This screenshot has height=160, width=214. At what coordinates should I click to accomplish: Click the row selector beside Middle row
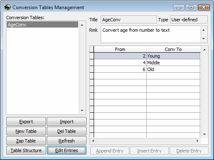point(92,63)
